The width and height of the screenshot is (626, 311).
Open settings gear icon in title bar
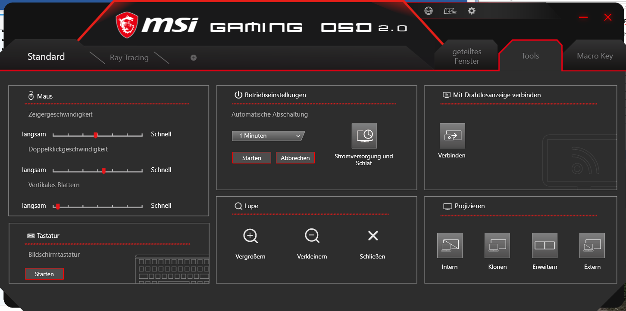[x=472, y=11]
